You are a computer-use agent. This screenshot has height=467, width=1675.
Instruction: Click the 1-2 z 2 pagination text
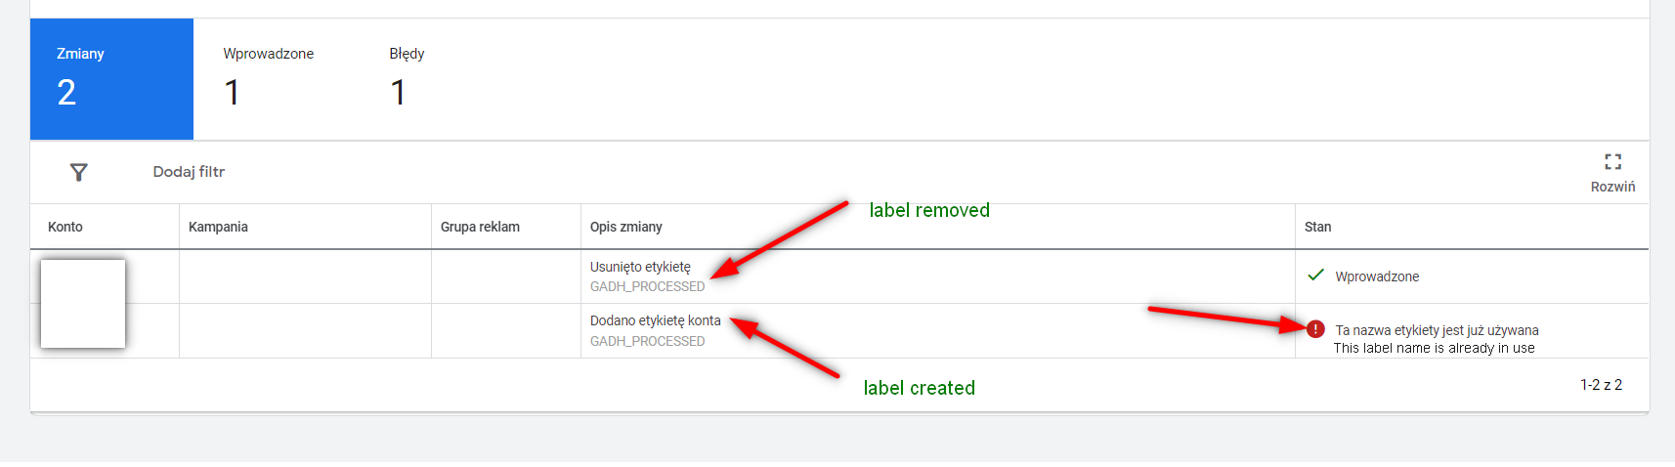[x=1601, y=385]
